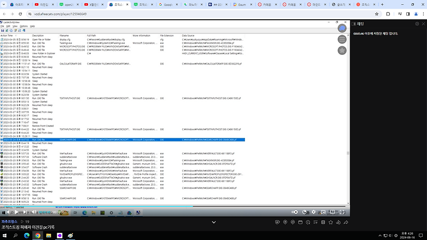The image size is (427, 240).
Task: Enter fullscreen on the video player
Action: 342,212
